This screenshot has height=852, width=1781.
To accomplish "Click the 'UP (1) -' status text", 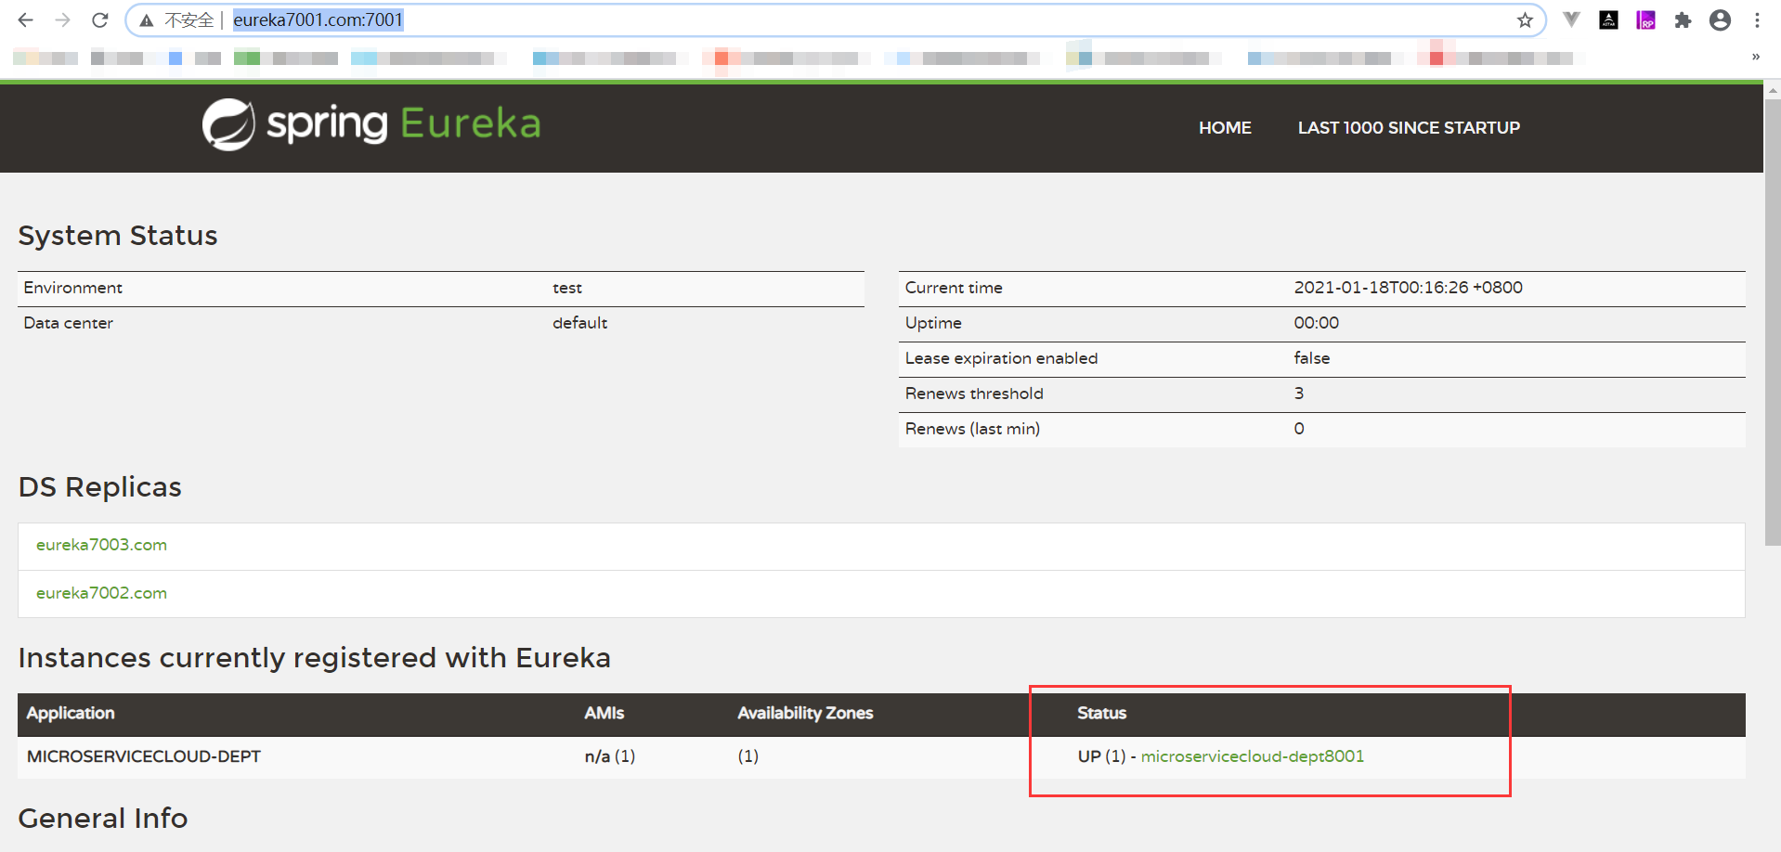I will pos(1107,756).
